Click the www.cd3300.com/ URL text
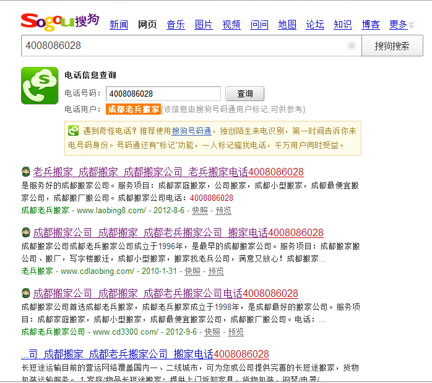 tap(126, 332)
